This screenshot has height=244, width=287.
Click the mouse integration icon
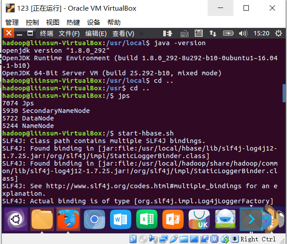225,239
